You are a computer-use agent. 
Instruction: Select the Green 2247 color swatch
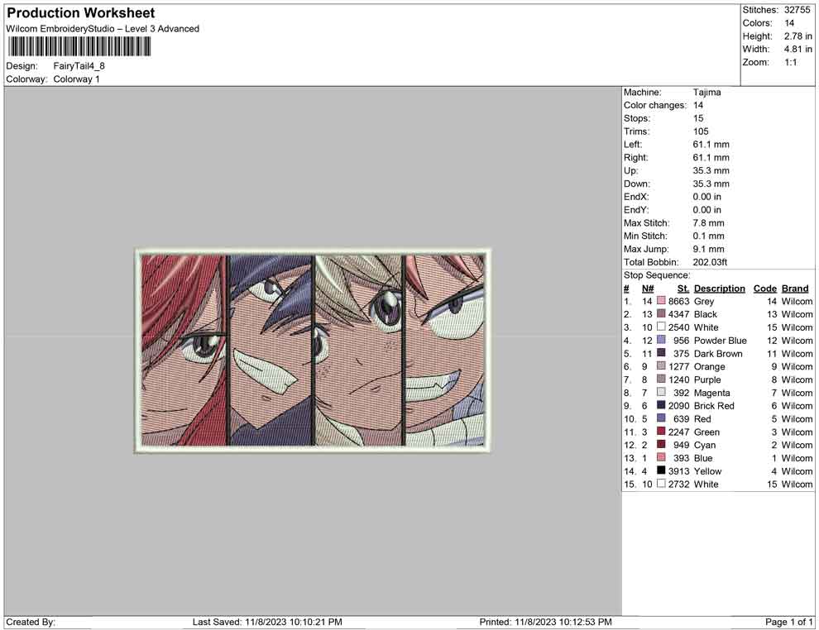coord(661,431)
